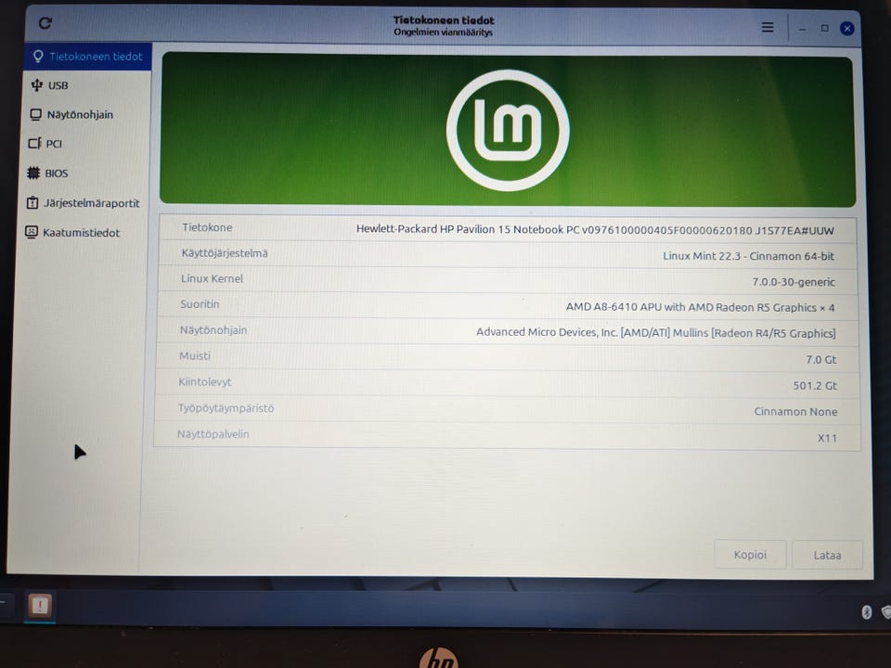
Task: Close the Tietokoneen tiedot window
Action: pos(846,29)
